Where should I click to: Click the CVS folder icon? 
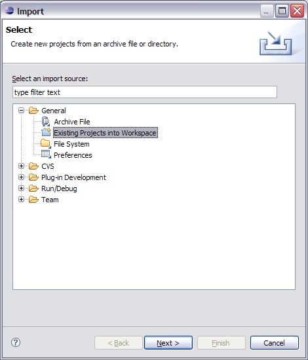tap(33, 166)
